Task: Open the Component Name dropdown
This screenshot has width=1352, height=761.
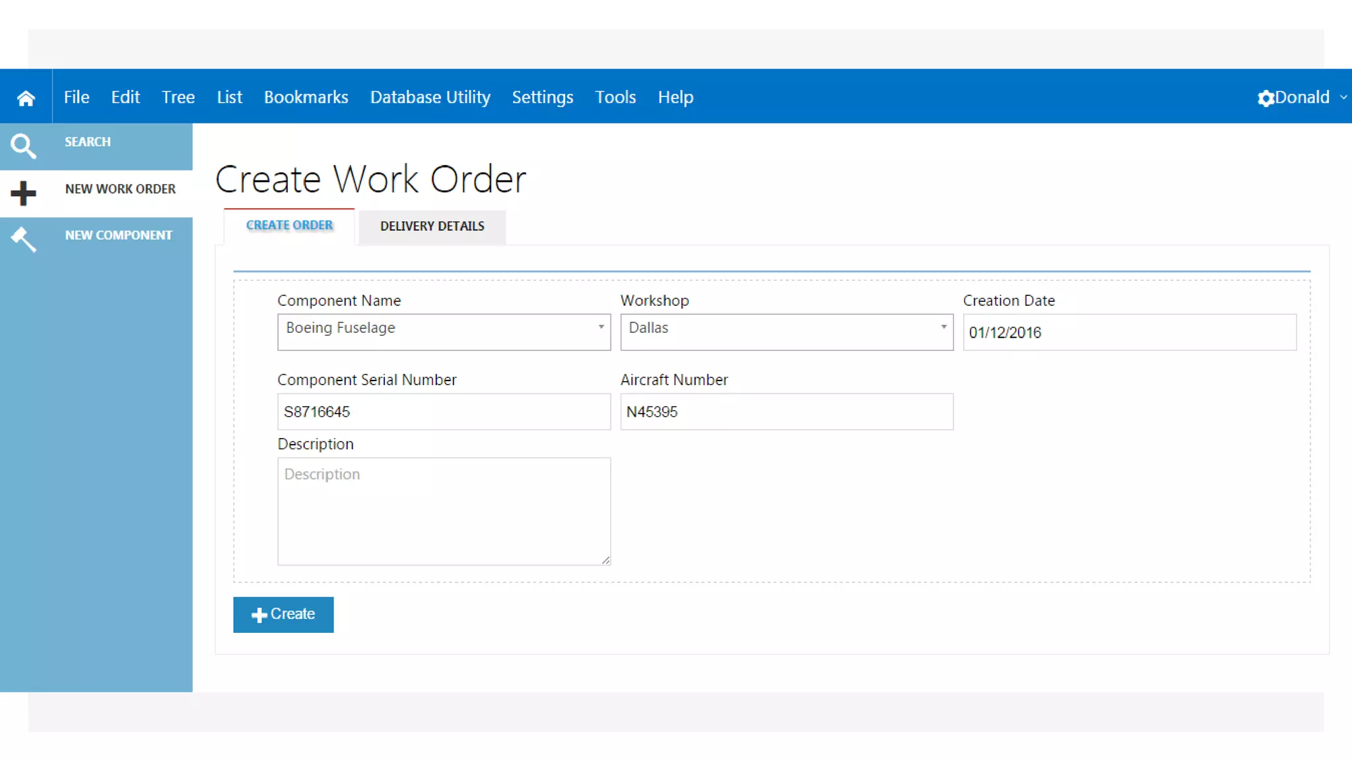Action: click(x=444, y=332)
